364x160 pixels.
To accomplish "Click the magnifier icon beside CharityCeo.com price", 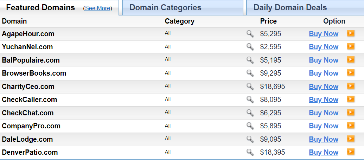I will pyautogui.click(x=250, y=87).
